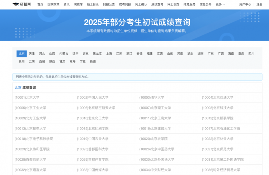Open (10003)清华大学 entry
The height and width of the screenshot is (175, 269).
coord(152,98)
